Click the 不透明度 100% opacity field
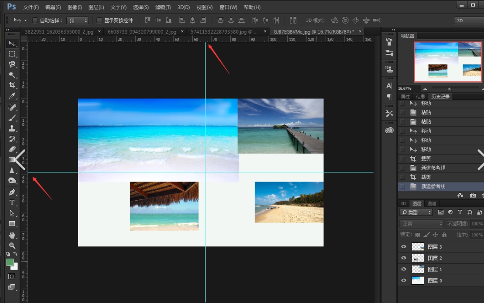The height and width of the screenshot is (303, 484). pos(477,223)
